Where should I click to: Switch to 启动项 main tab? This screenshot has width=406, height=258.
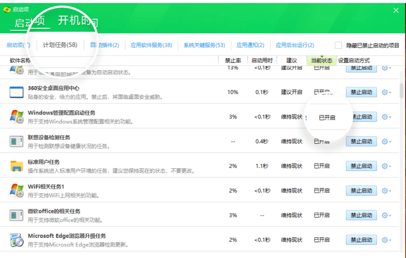[30, 22]
